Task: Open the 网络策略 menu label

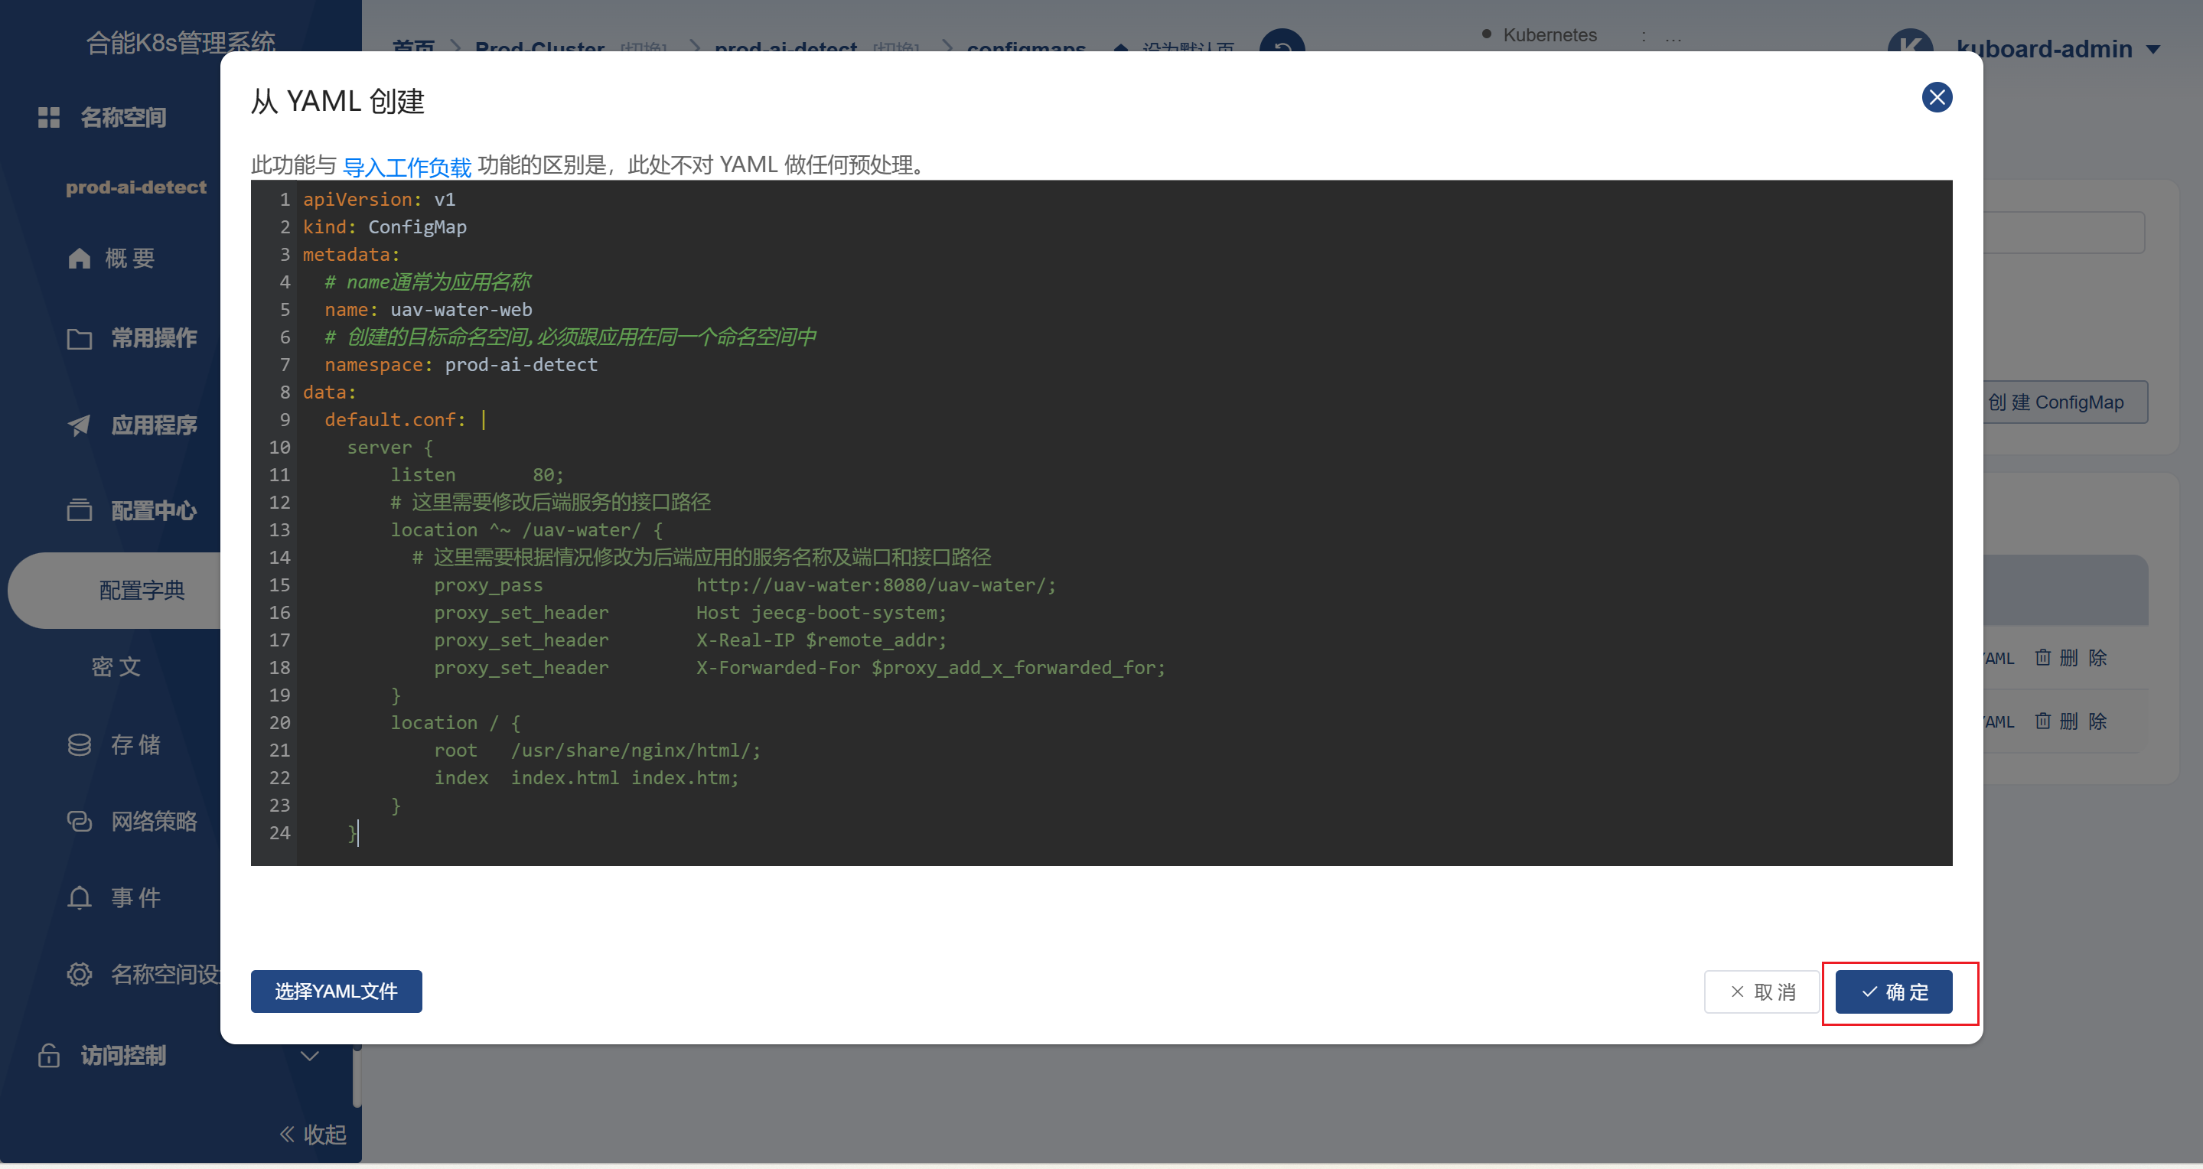Action: pos(154,821)
